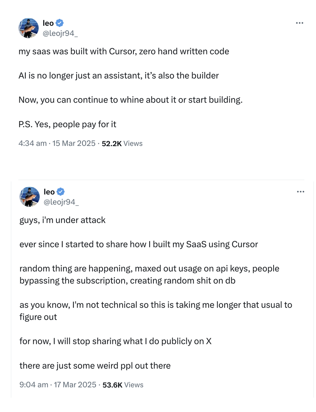This screenshot has height=412, width=316.
Task: View the 52.2K Views count
Action: tap(122, 144)
